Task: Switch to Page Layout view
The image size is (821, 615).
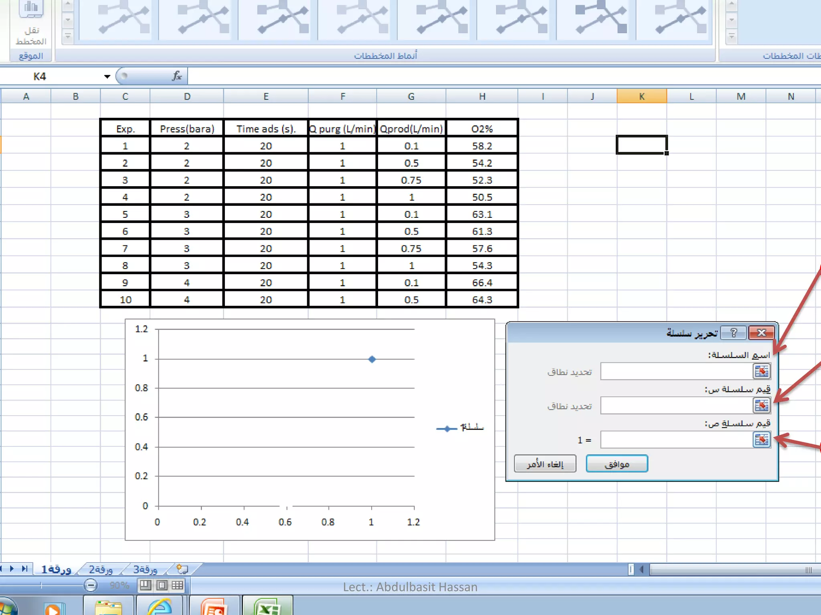Action: (x=162, y=586)
